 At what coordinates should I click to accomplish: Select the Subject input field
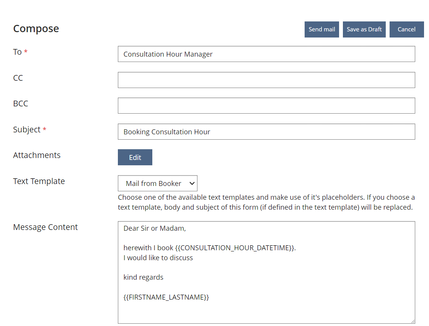[x=266, y=132]
